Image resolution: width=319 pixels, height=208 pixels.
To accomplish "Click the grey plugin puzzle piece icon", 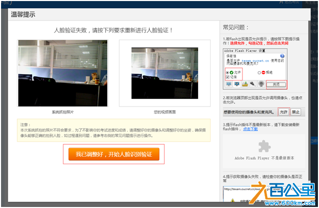I will [265, 146].
